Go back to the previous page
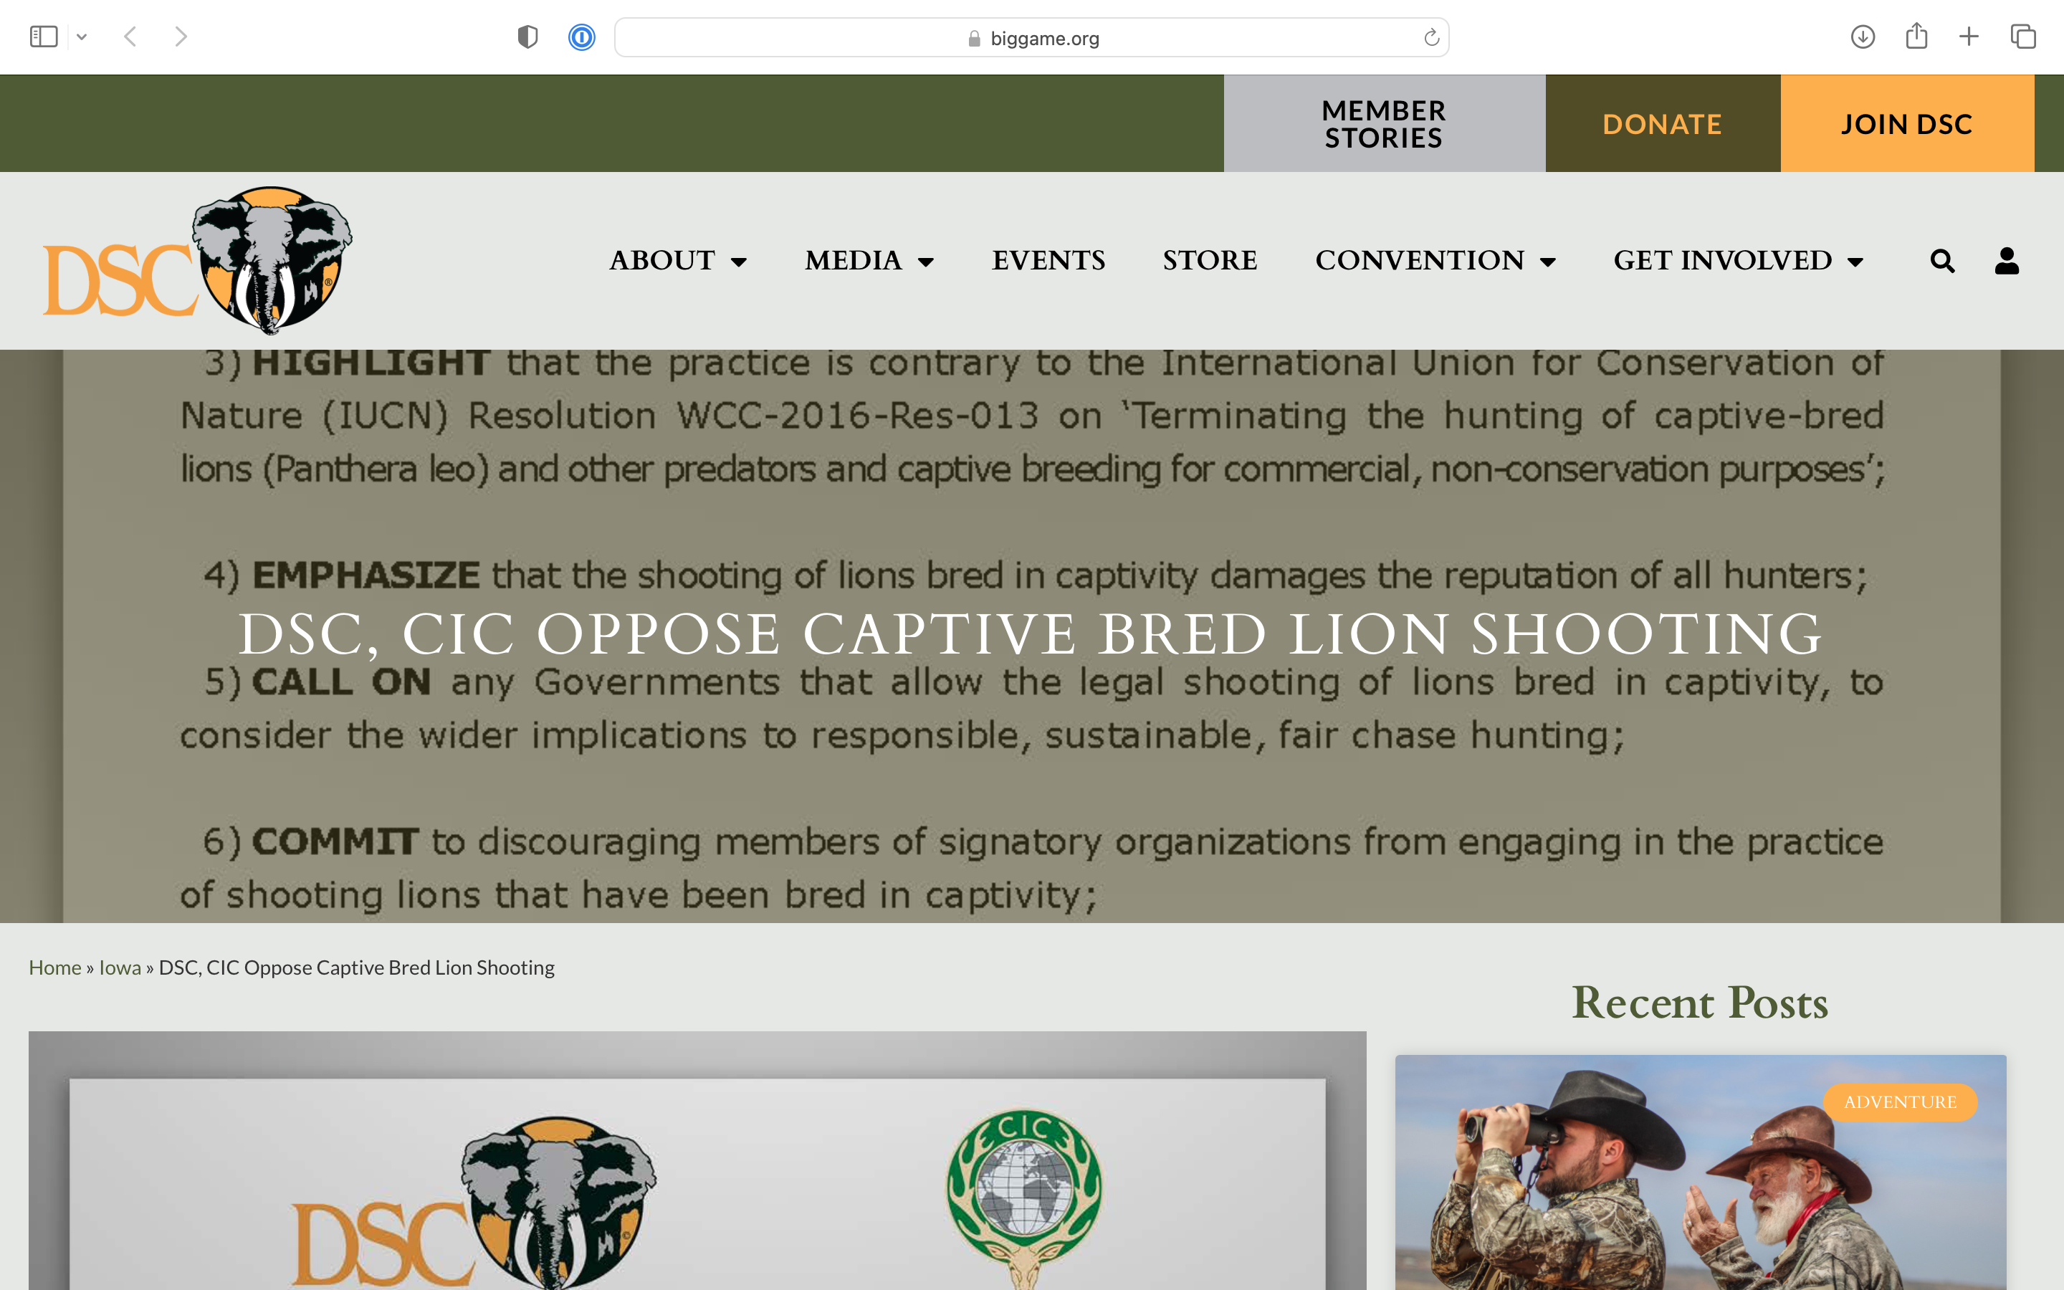Viewport: 2064px width, 1290px height. pyautogui.click(x=130, y=37)
